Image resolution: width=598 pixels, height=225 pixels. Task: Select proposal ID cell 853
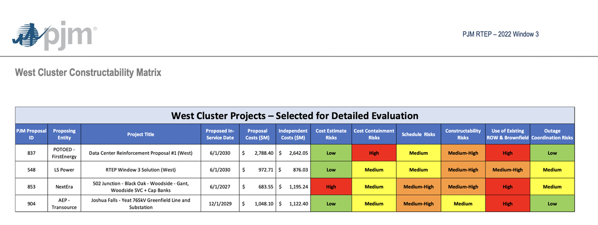point(32,186)
